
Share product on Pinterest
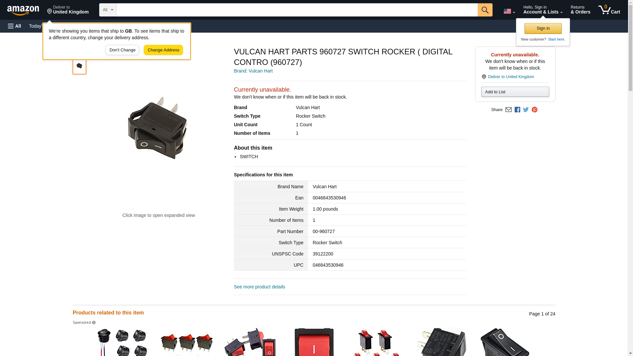pyautogui.click(x=534, y=110)
